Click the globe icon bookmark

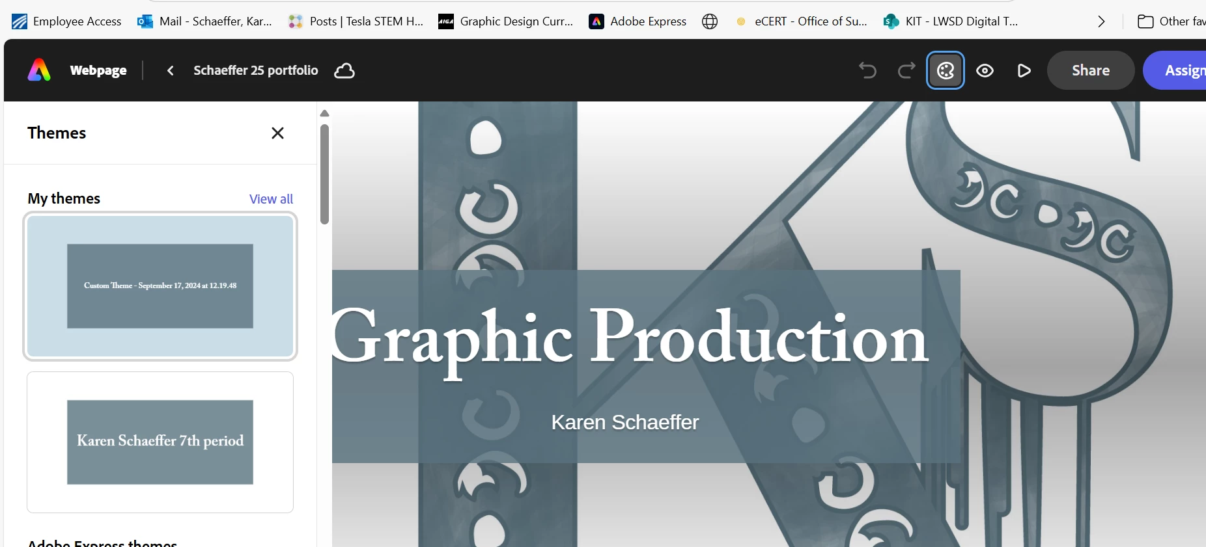point(710,21)
